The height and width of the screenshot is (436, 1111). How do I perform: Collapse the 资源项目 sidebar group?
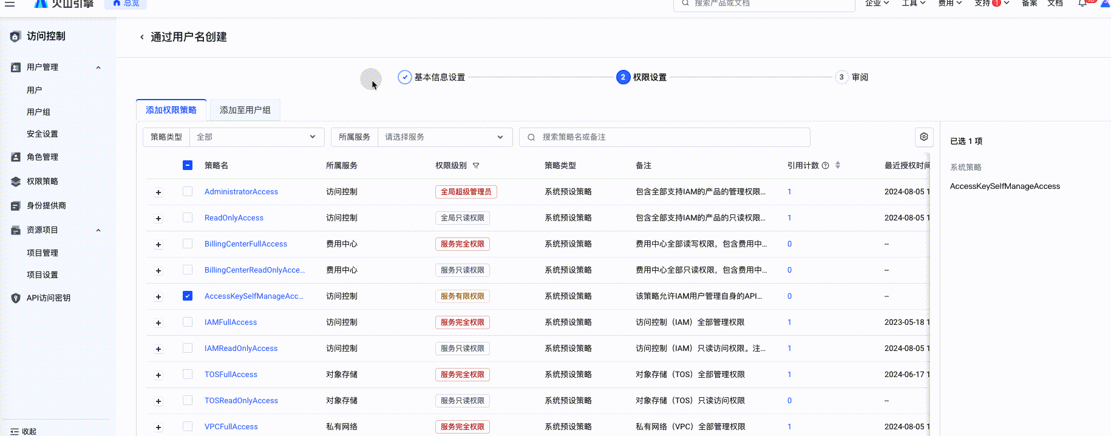[x=98, y=230]
